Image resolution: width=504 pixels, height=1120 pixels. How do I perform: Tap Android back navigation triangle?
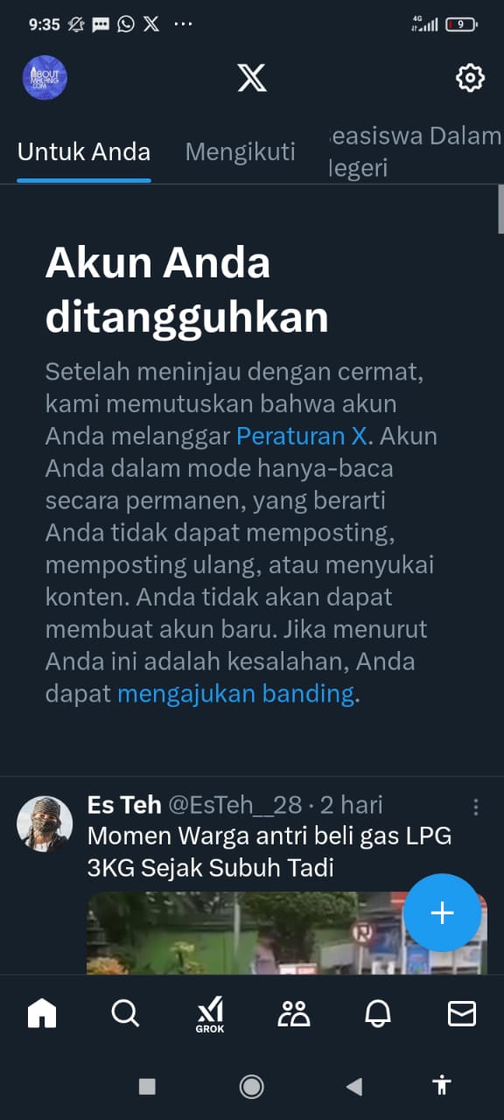click(353, 1087)
